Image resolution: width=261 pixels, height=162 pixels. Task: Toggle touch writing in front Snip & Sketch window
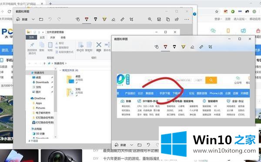(x=157, y=47)
